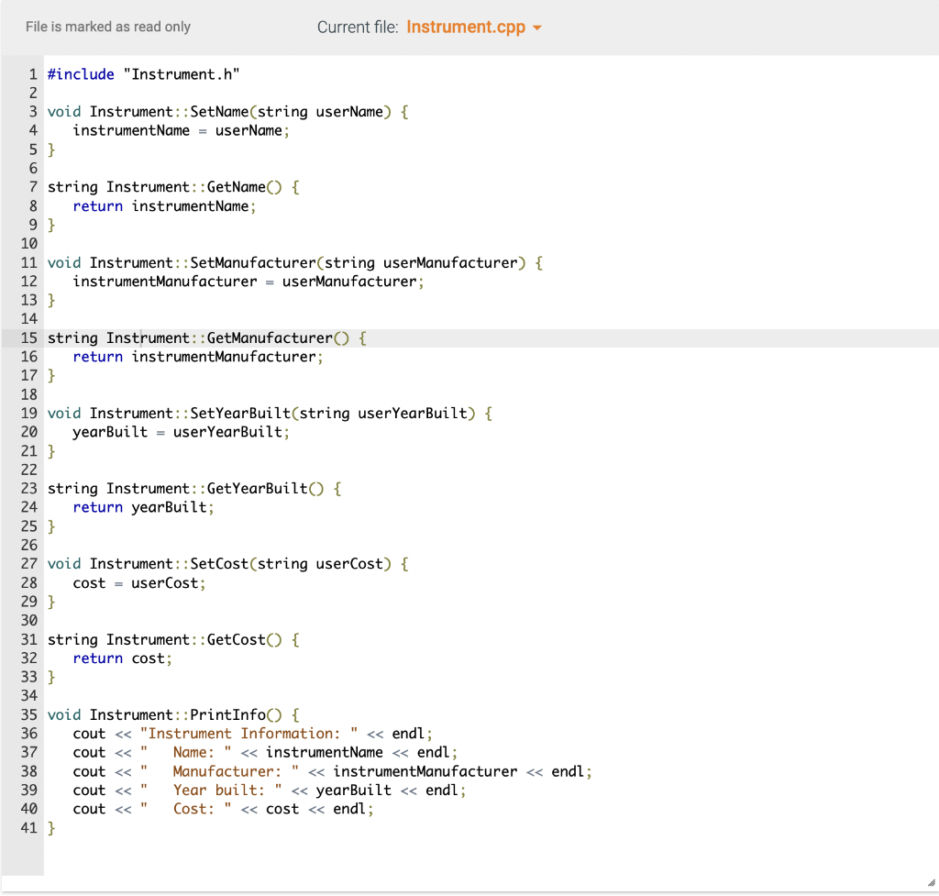Image resolution: width=939 pixels, height=896 pixels.
Task: Click the 'File is marked as read only' notice
Action: [107, 27]
